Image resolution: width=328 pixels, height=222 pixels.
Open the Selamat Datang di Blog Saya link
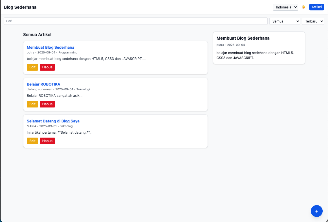(53, 121)
